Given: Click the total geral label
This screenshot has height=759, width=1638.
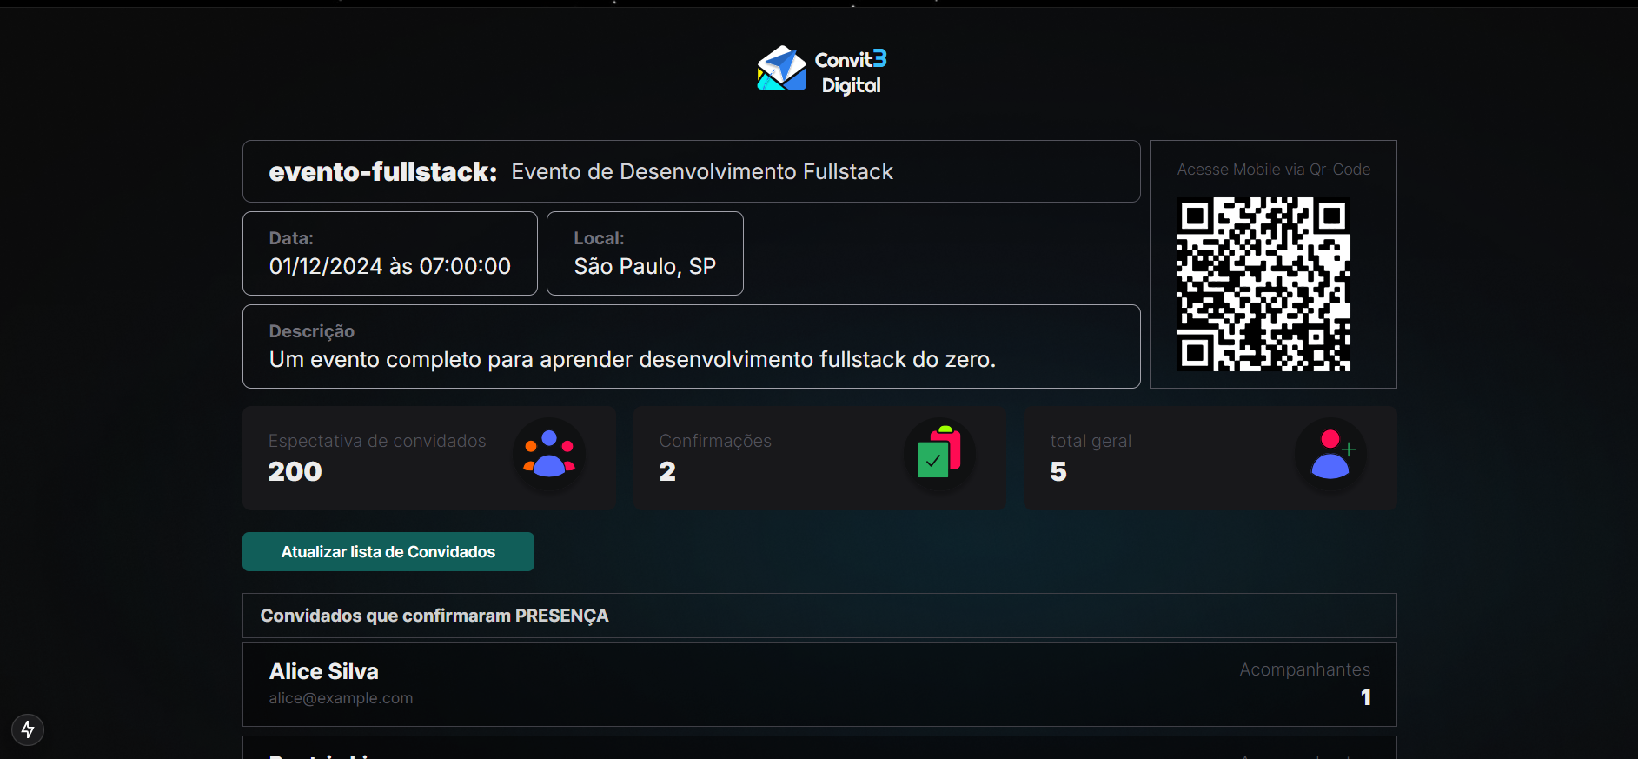Looking at the screenshot, I should (1091, 441).
